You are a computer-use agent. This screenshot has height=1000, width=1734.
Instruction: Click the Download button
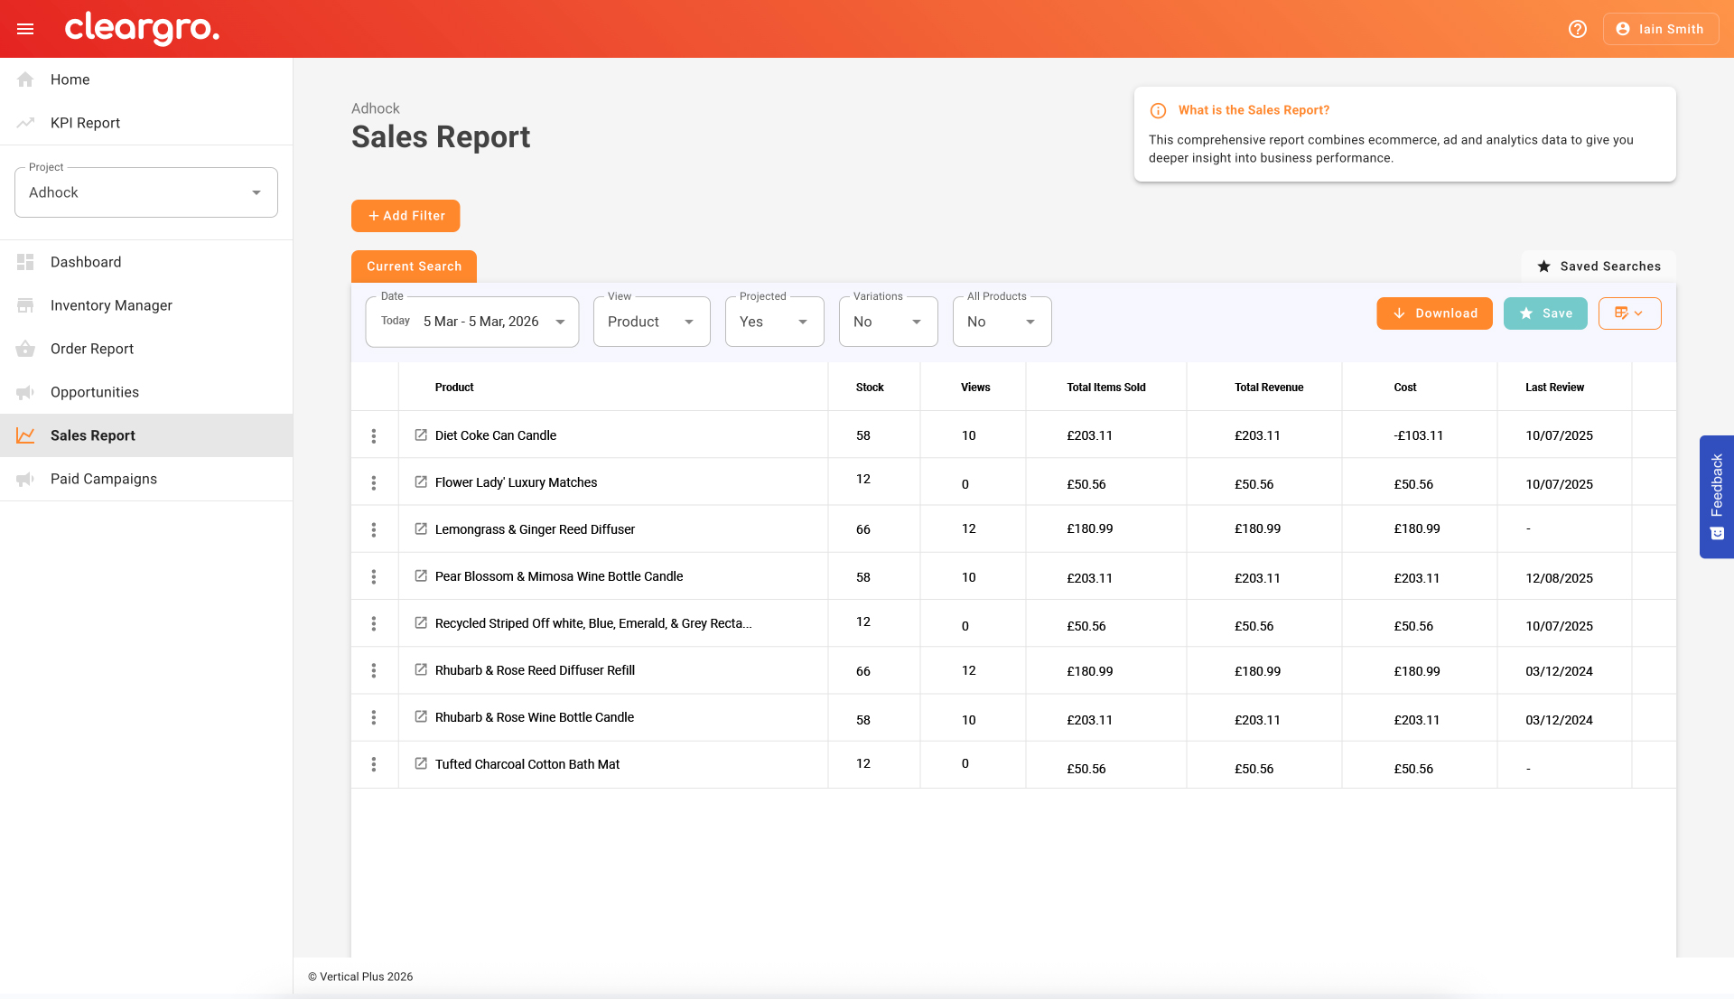coord(1434,313)
